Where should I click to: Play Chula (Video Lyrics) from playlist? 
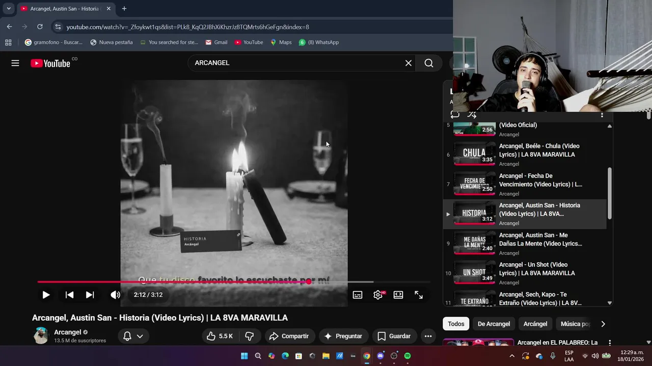click(525, 155)
